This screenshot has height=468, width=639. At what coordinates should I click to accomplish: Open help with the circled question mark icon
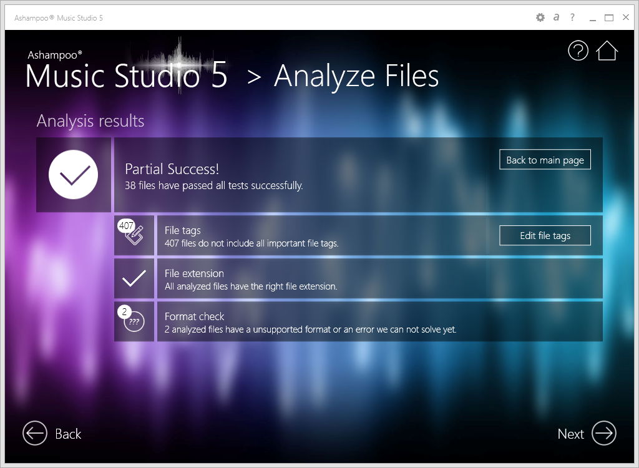point(578,51)
